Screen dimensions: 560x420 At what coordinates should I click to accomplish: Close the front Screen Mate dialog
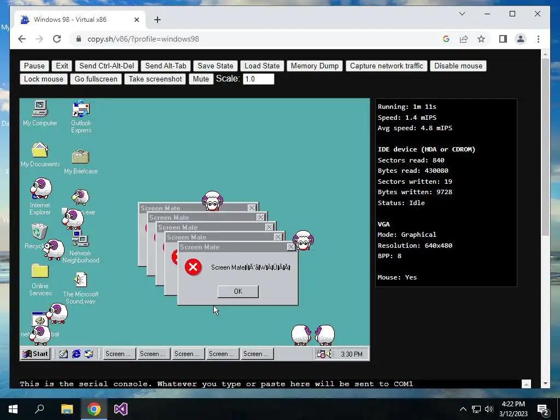point(291,247)
